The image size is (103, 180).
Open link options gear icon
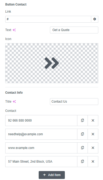pos(95,19)
